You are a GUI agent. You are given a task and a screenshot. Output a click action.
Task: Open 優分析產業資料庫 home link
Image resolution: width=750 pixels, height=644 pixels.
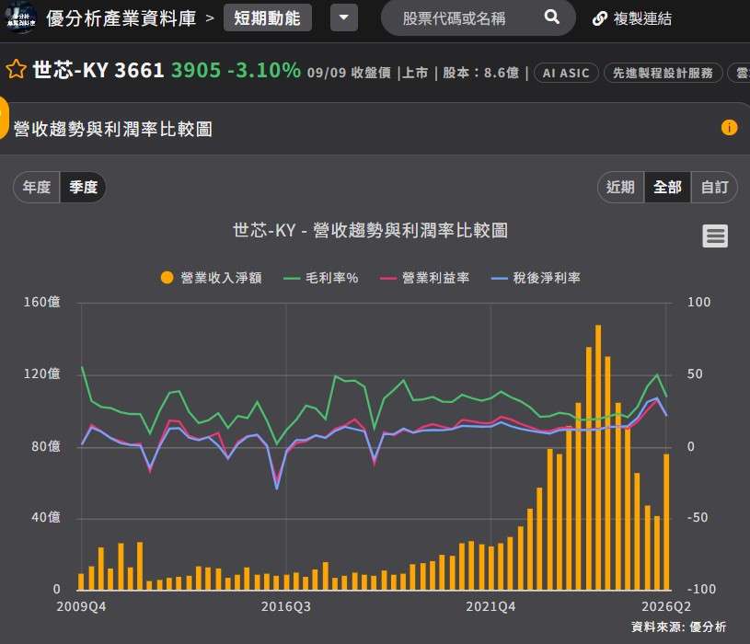point(121,18)
